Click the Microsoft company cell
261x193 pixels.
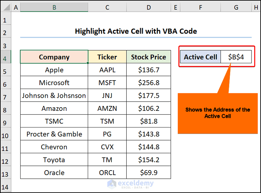54,82
